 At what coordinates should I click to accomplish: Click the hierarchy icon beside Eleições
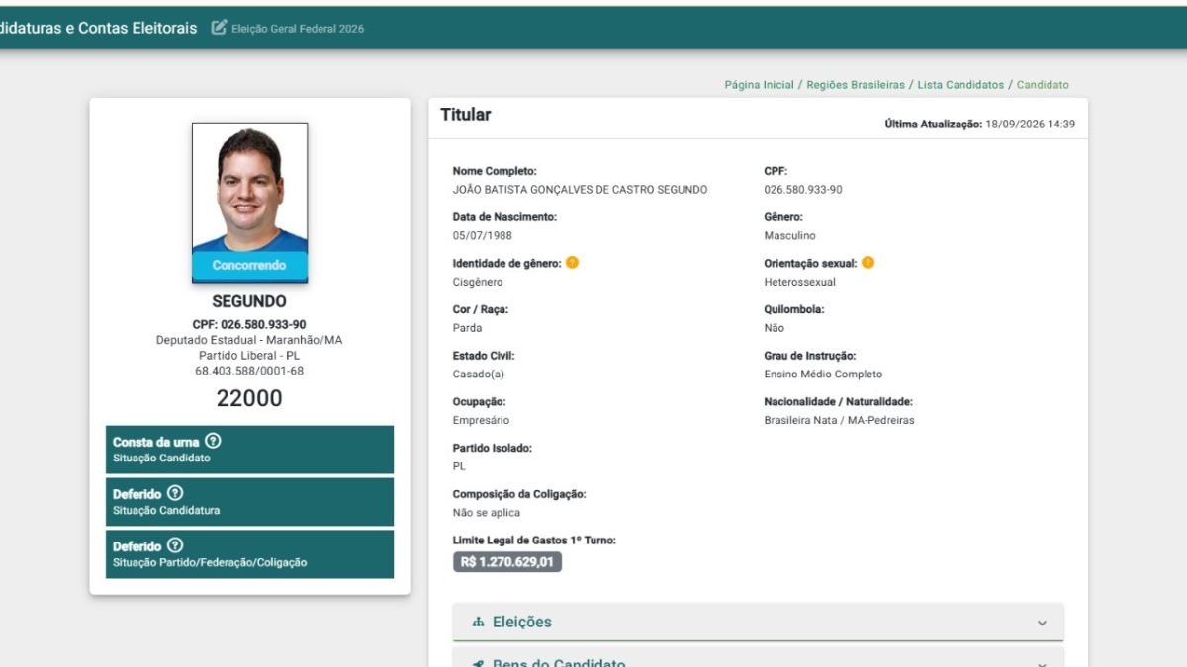point(479,623)
